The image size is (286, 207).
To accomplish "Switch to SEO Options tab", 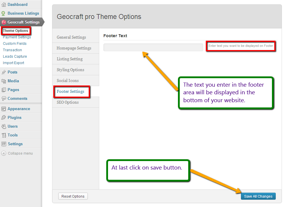I will click(76, 102).
